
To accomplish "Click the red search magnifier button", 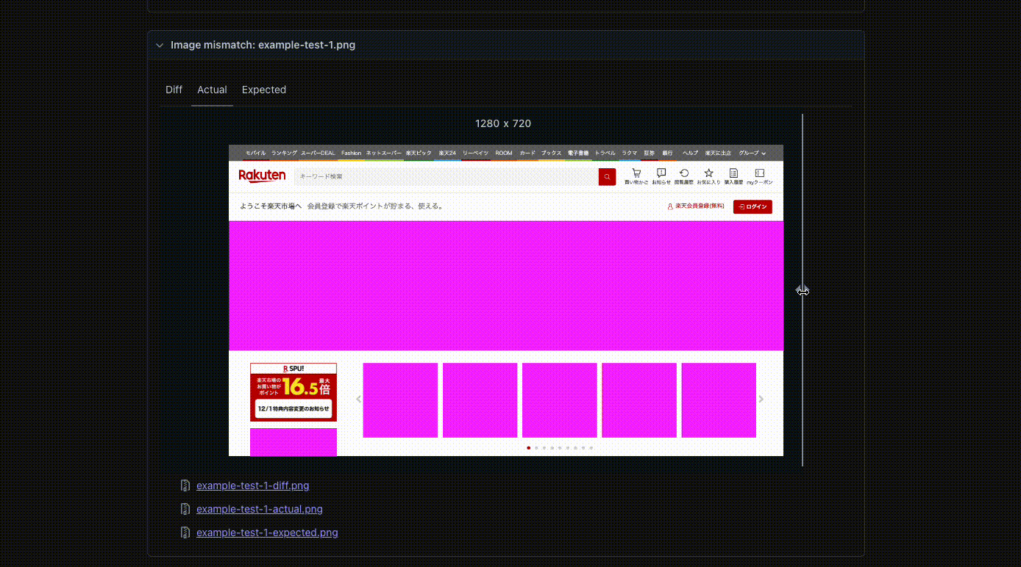I will [x=607, y=176].
